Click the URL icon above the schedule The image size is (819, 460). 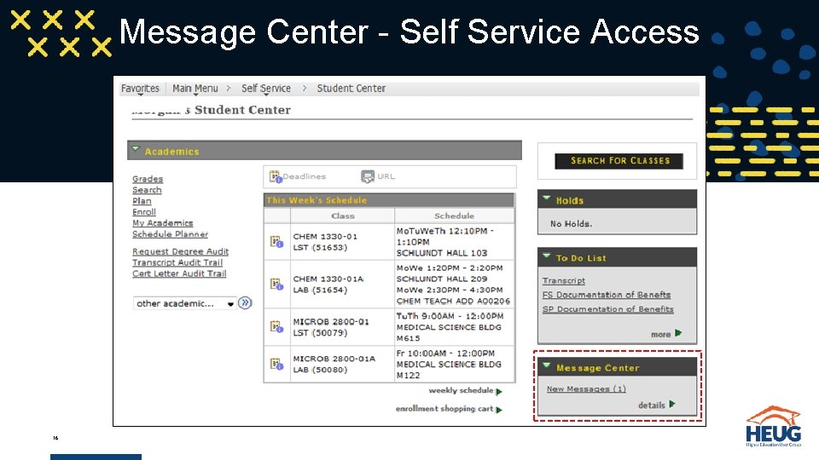click(x=368, y=177)
